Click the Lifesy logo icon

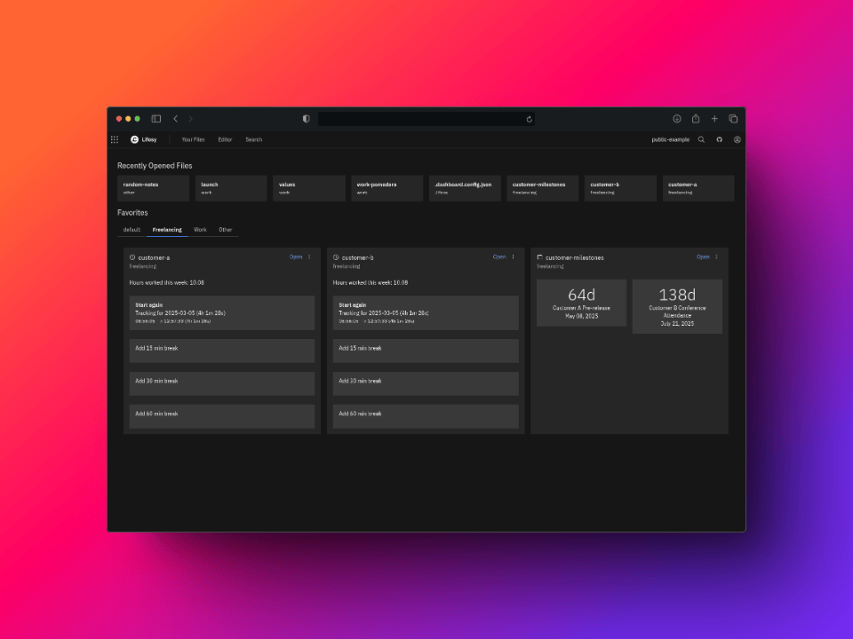coord(132,139)
